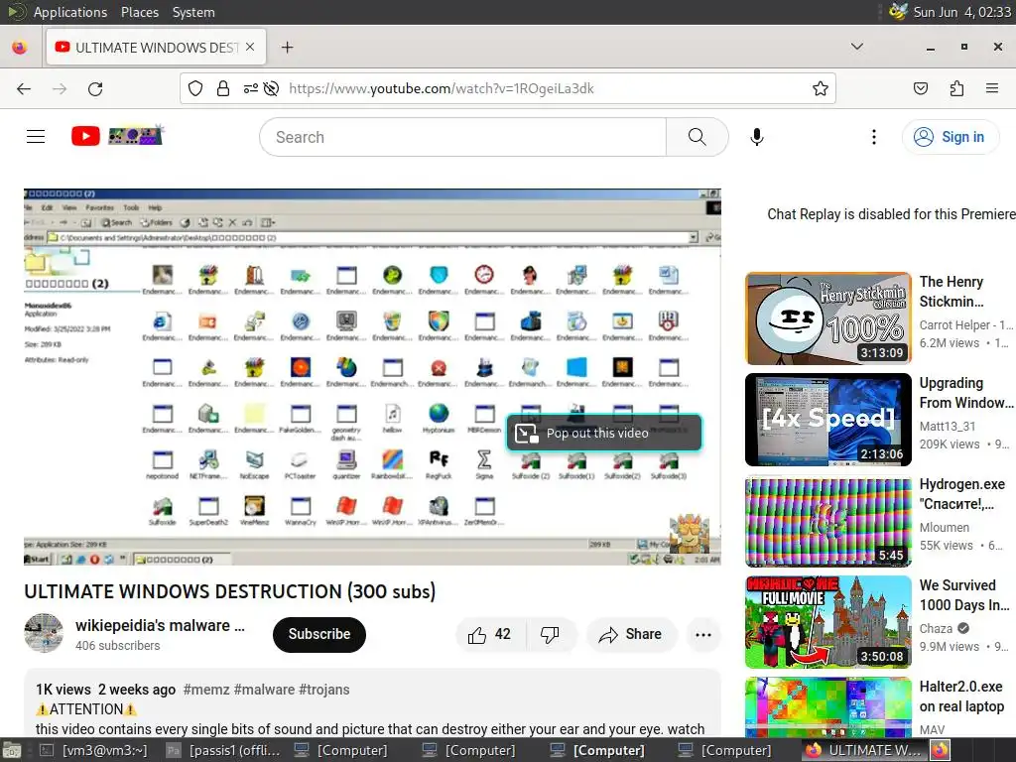Switch to passis1 taskbar window
This screenshot has width=1016, height=762.
(x=223, y=750)
